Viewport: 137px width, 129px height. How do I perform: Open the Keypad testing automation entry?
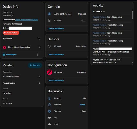coord(22,83)
